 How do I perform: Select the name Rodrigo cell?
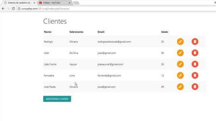(x=48, y=42)
